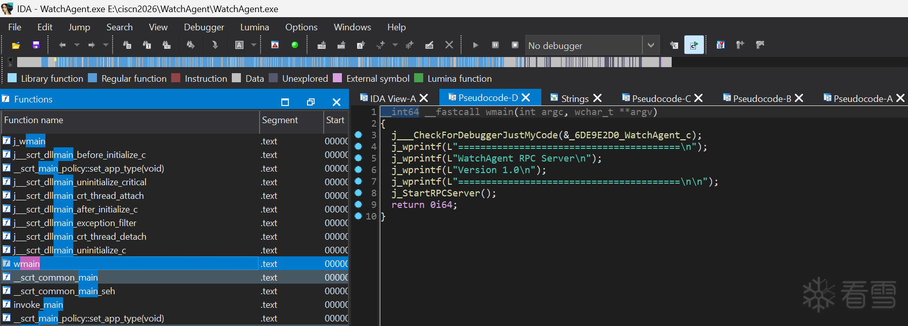The width and height of the screenshot is (908, 326).
Task: Sort by the 'Function name' column header
Action: click(x=130, y=120)
